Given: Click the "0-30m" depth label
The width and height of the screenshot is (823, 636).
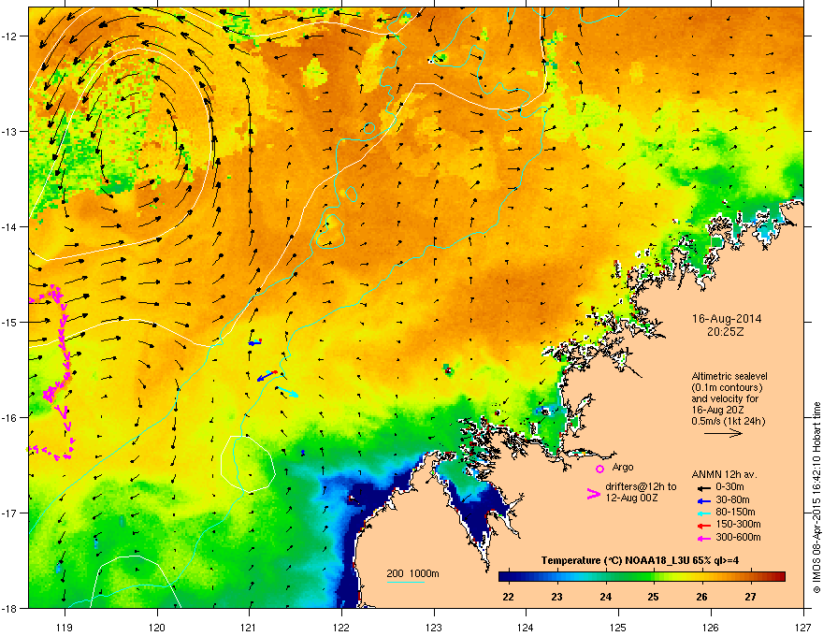Looking at the screenshot, I should click(729, 487).
